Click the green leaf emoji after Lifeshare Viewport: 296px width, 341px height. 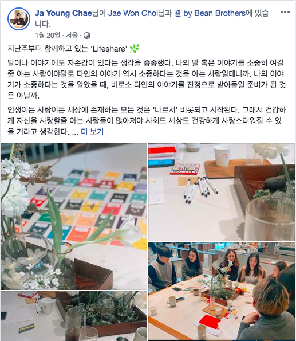click(135, 49)
